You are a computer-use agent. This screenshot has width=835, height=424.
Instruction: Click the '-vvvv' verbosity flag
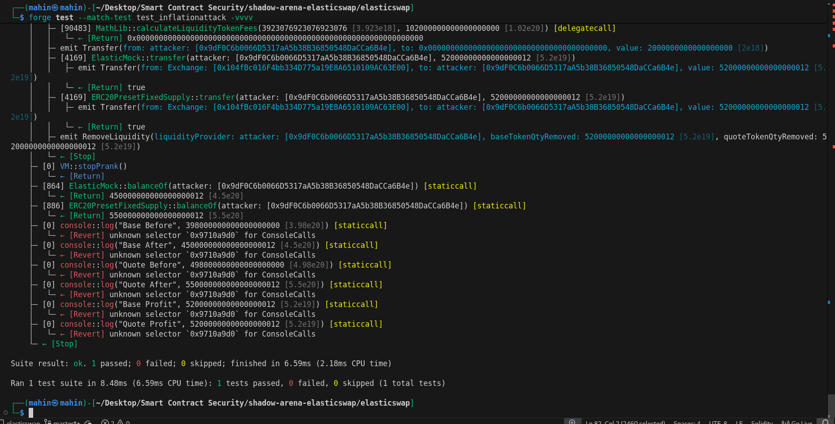242,17
